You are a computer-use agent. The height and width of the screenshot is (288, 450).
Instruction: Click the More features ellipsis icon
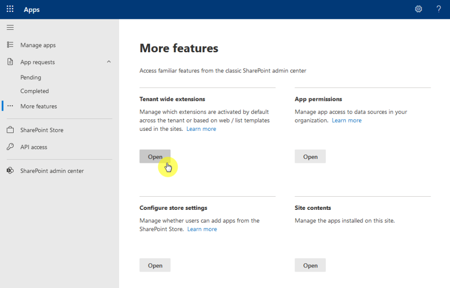(x=11, y=106)
